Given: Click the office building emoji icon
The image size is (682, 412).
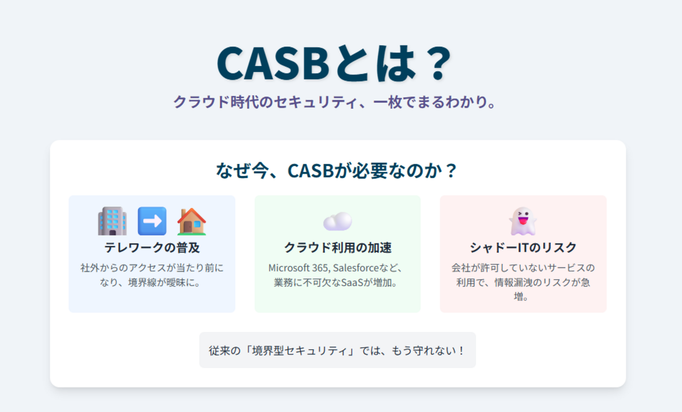Looking at the screenshot, I should click(x=112, y=221).
